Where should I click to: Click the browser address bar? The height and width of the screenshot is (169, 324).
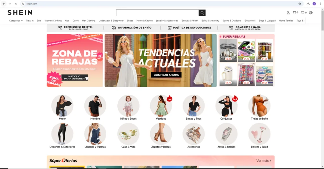[161, 4]
